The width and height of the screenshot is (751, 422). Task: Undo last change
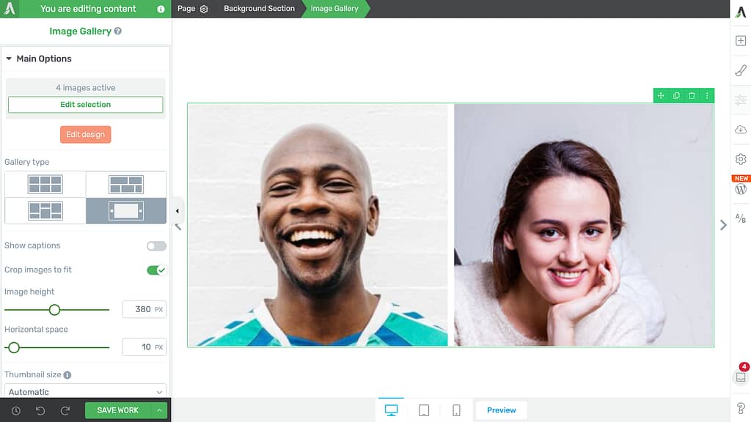(40, 410)
